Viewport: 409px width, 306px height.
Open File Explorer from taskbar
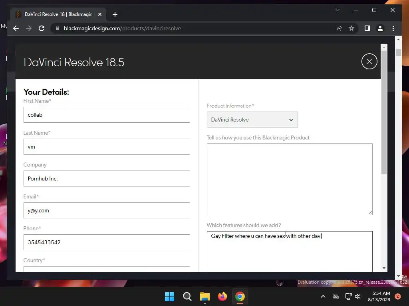click(205, 296)
